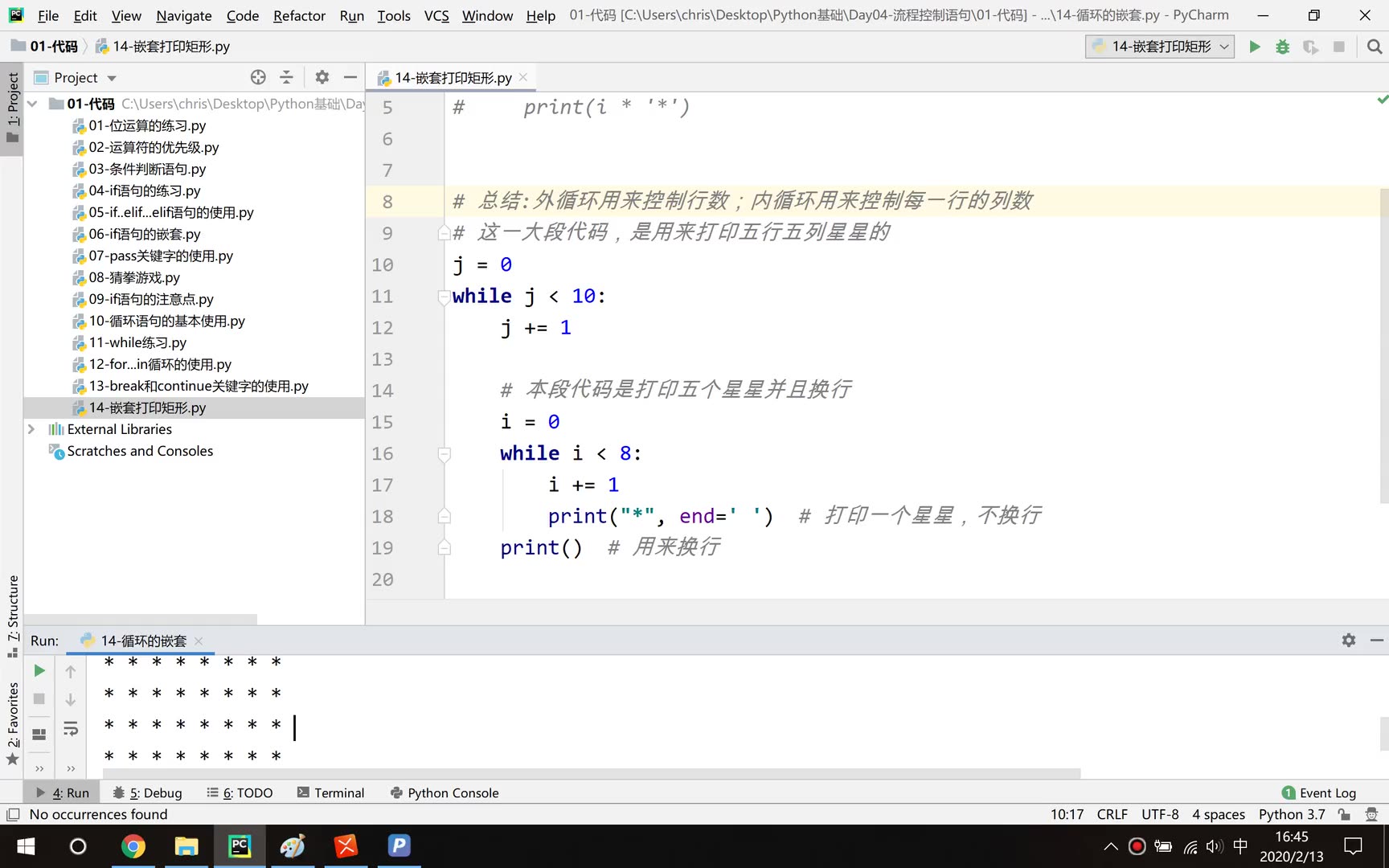Hide the Project tool window
Screen dimensions: 1389x868
click(x=350, y=77)
